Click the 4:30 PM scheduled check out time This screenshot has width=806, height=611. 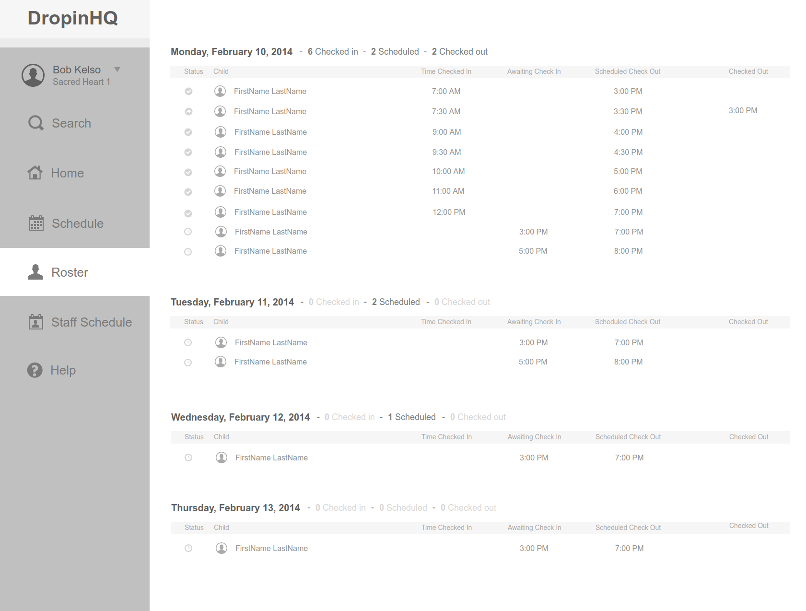629,152
